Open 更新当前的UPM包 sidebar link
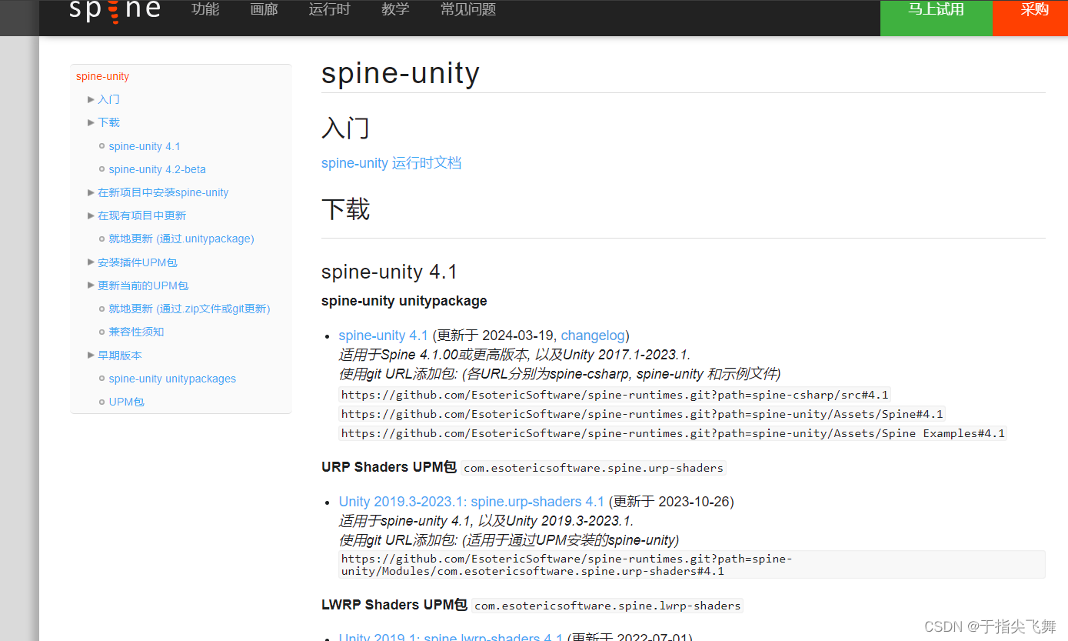The height and width of the screenshot is (641, 1068). 143,285
